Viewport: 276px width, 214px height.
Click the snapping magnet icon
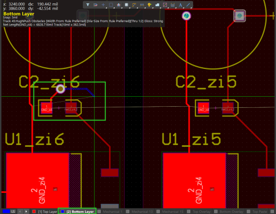click(95, 5)
